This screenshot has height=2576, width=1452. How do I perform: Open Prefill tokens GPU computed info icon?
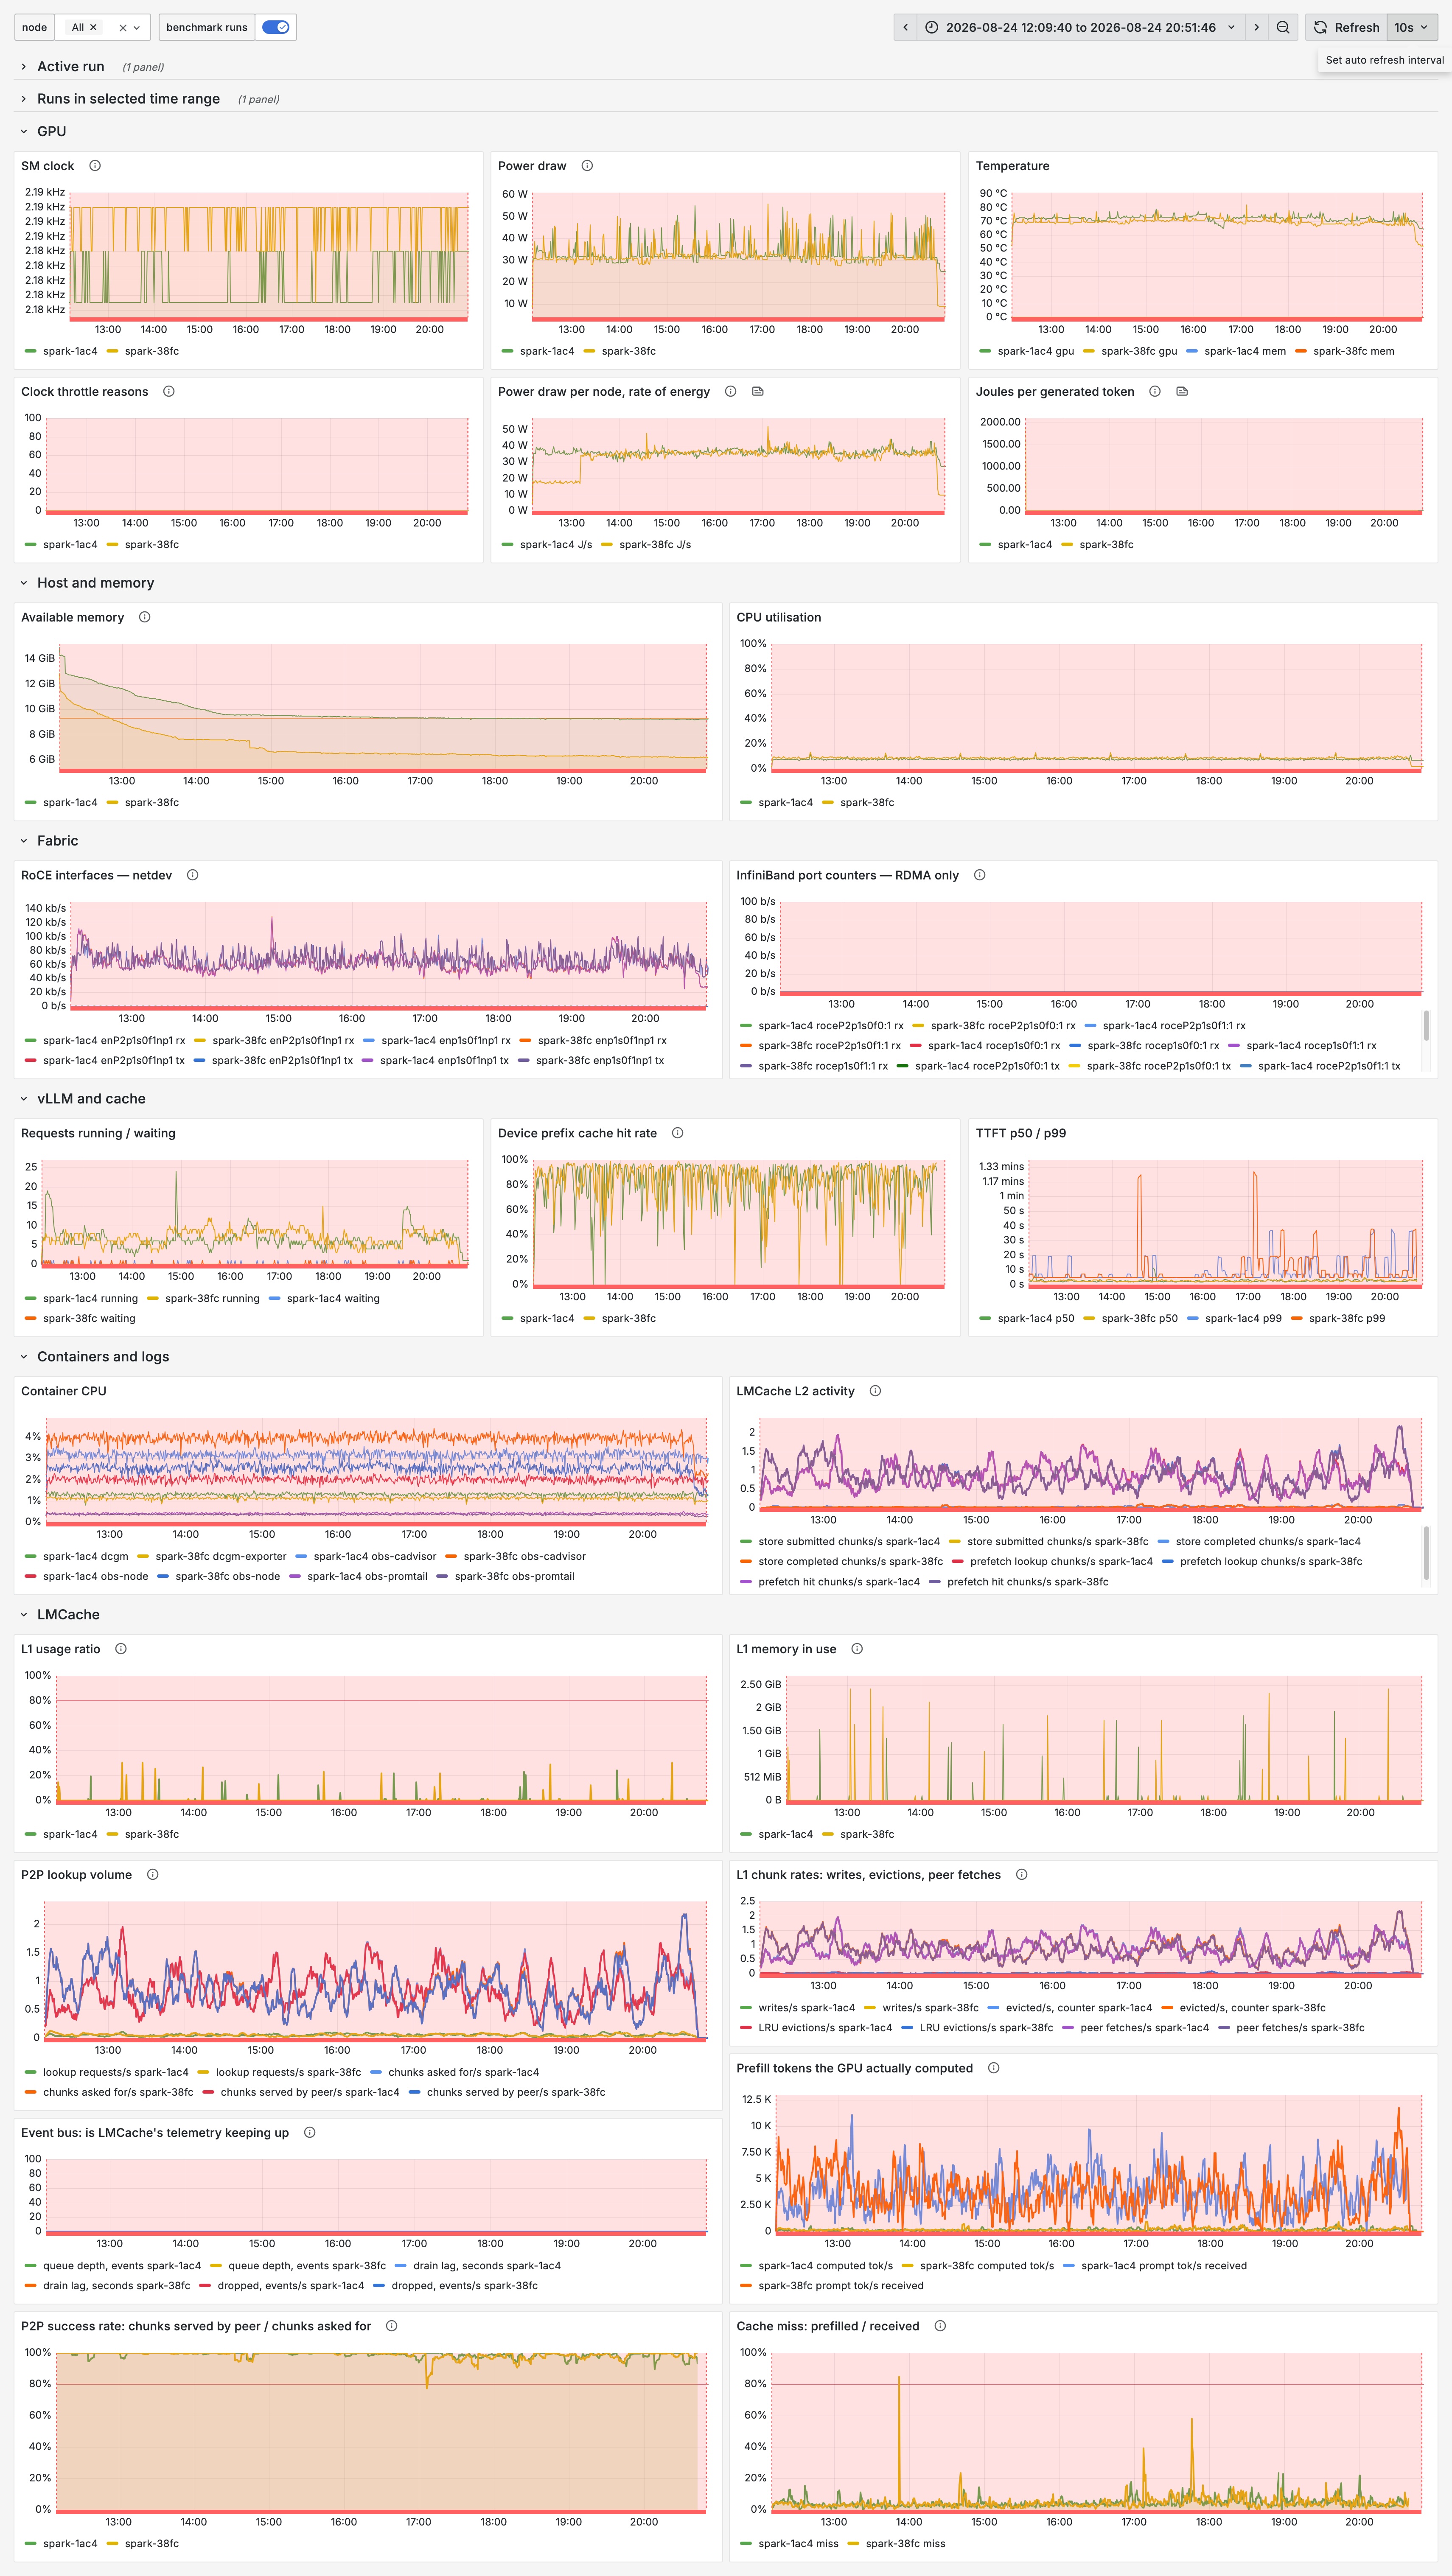[x=994, y=2069]
